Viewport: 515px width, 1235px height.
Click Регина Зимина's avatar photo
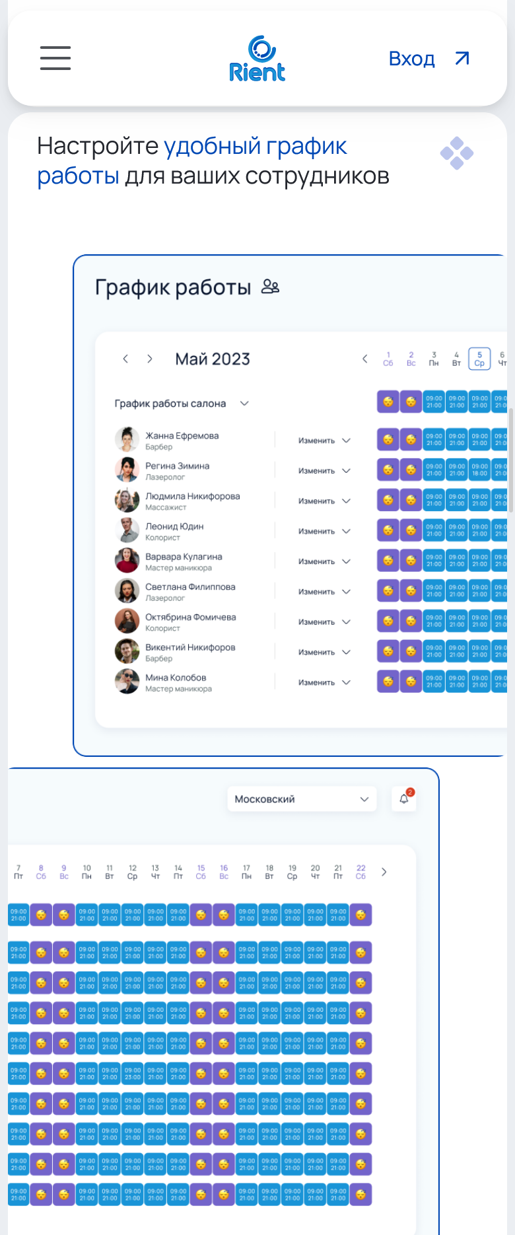(x=127, y=470)
